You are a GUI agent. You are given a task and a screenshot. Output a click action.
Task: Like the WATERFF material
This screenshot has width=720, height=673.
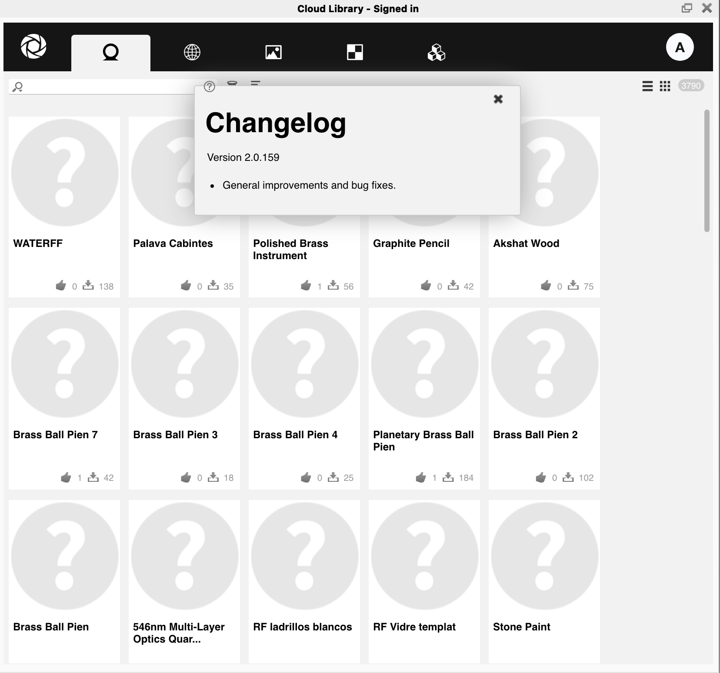point(61,286)
